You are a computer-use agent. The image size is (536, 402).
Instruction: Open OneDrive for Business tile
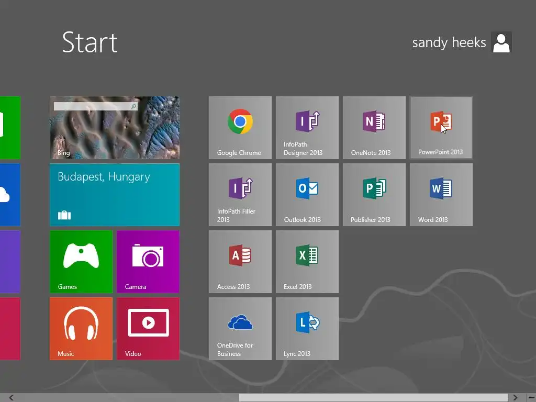[240, 329]
